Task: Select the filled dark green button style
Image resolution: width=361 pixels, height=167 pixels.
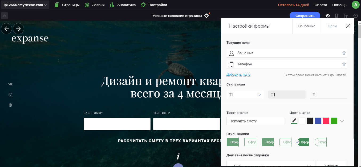Action: 304,142
